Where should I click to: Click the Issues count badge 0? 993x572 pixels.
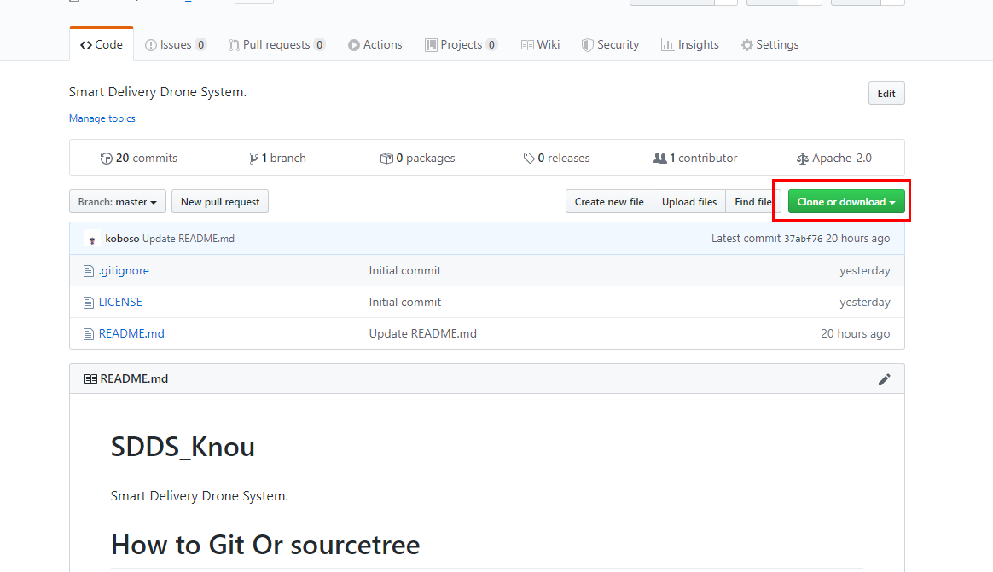(x=200, y=44)
